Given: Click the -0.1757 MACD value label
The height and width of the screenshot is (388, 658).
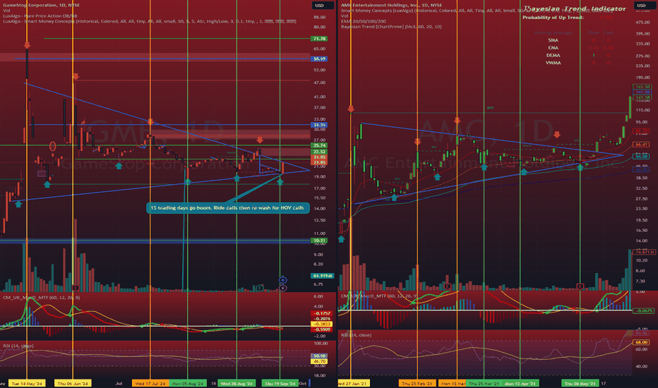Looking at the screenshot, I should (321, 313).
